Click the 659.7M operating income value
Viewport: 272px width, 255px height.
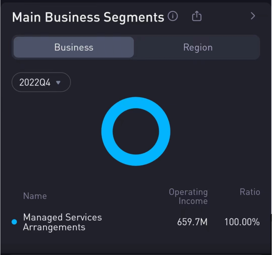(x=192, y=222)
